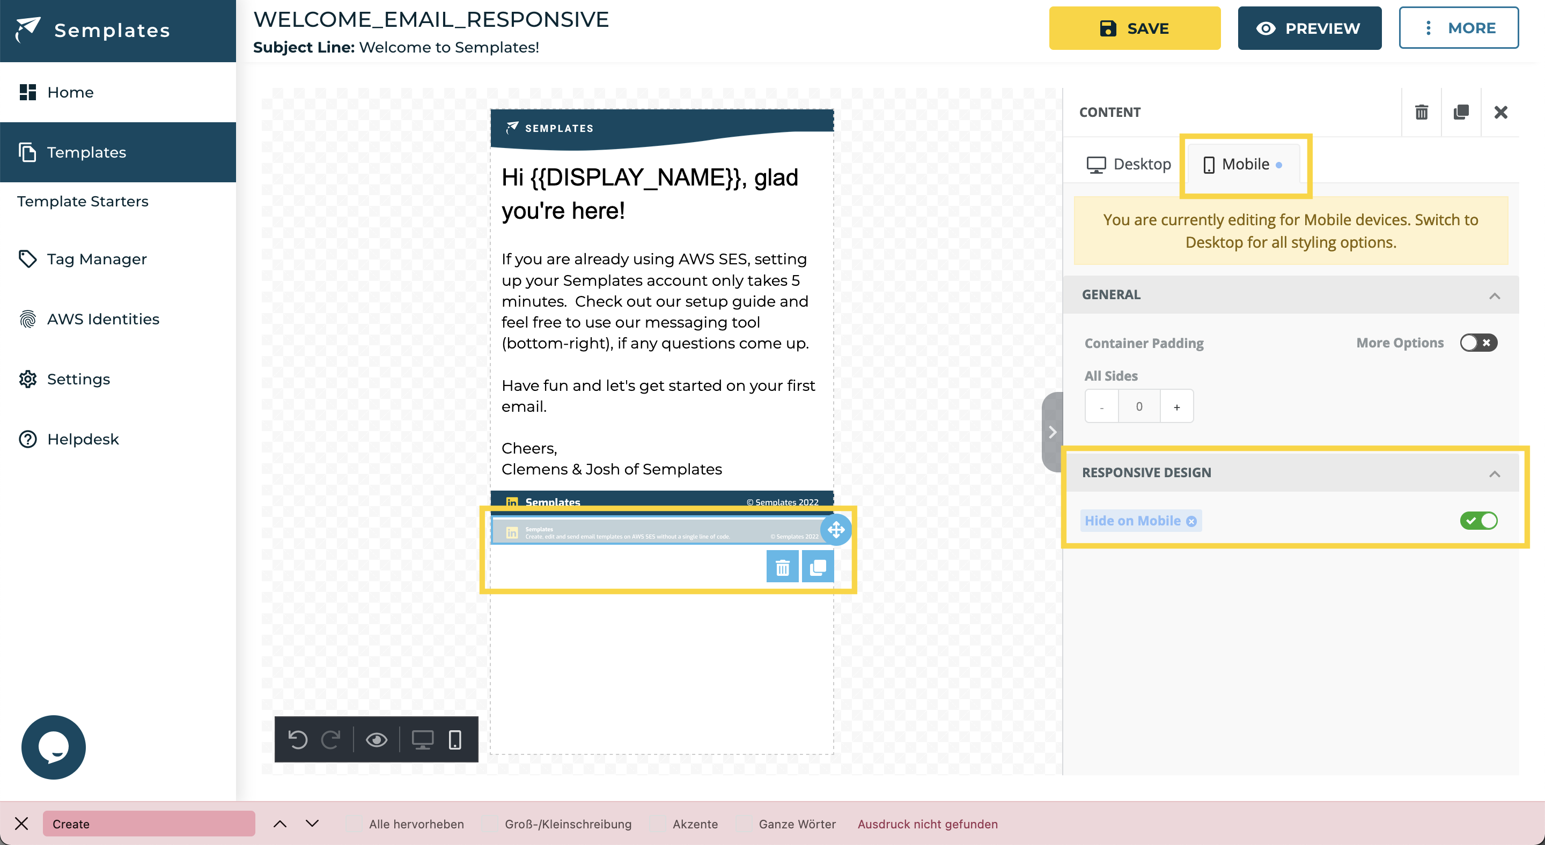Click the redo icon in editor toolbar

click(330, 739)
